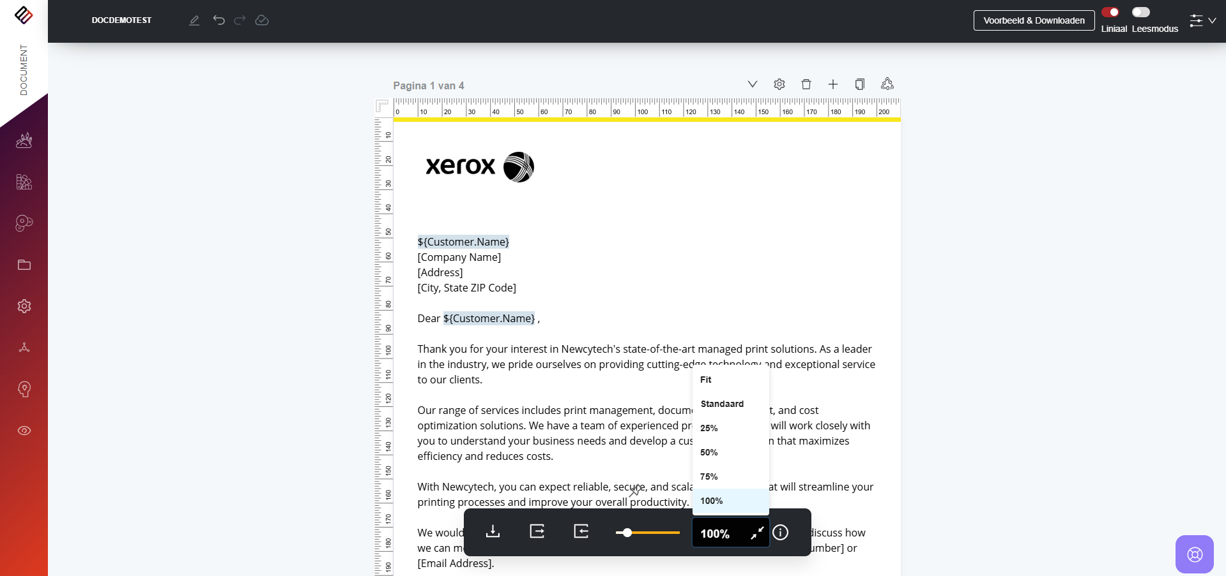Enable the Leesmodus toggle
This screenshot has width=1226, height=576.
tap(1140, 13)
